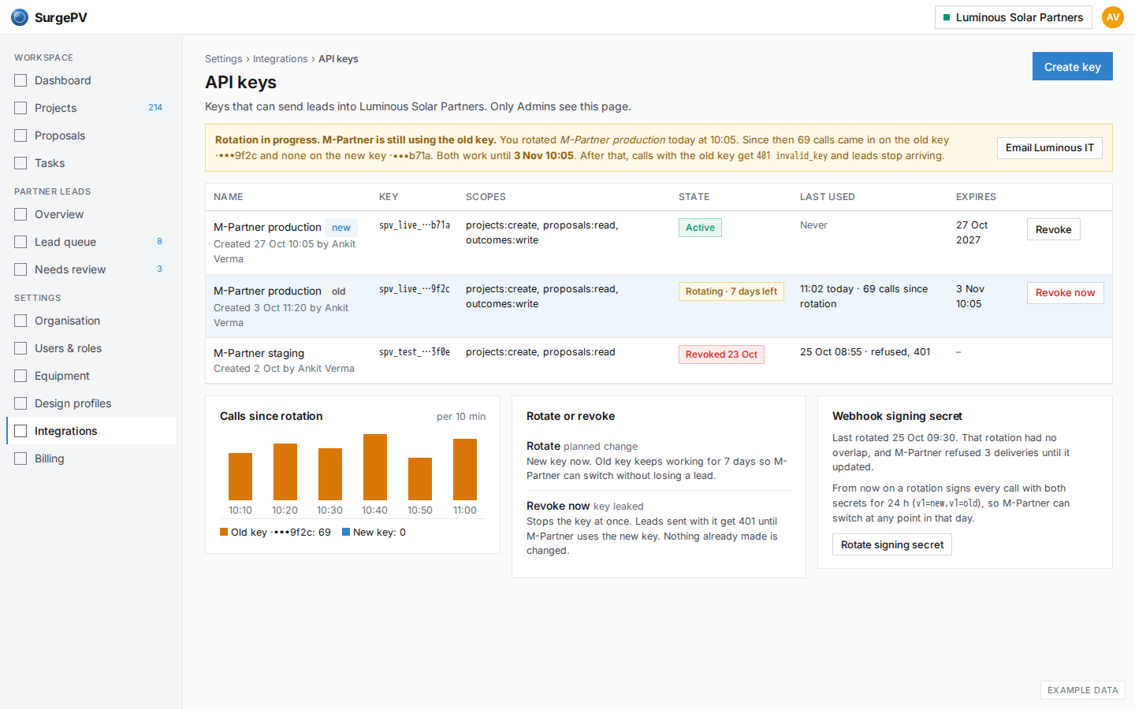
Task: Click the key value spv_test_···3f0e
Action: [x=415, y=352]
